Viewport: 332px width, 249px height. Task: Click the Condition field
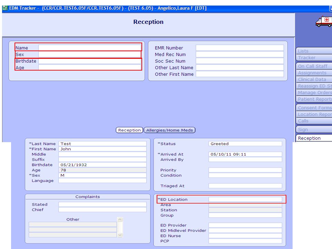point(246,175)
